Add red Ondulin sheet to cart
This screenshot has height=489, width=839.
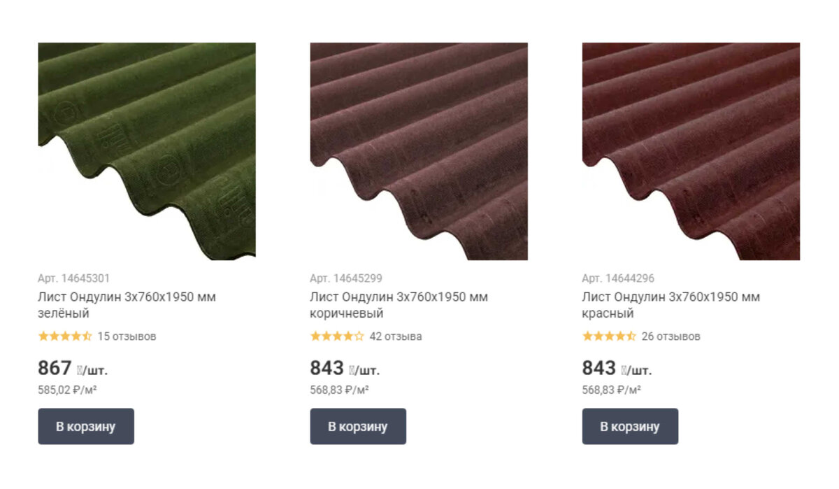click(x=630, y=427)
